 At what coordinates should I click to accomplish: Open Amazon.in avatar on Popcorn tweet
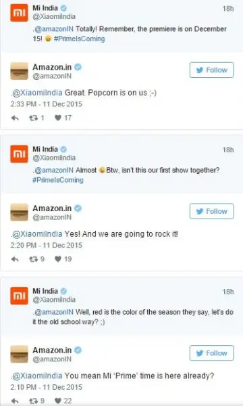(19, 71)
